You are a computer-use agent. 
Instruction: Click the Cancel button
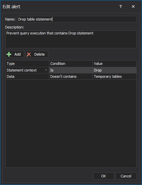(x=126, y=176)
